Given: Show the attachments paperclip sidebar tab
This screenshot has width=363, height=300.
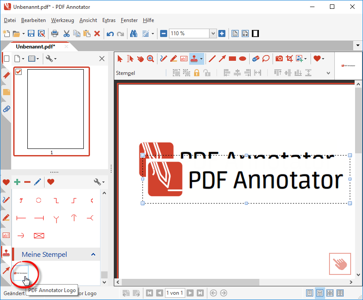Looking at the screenshot, I should click(x=6, y=109).
